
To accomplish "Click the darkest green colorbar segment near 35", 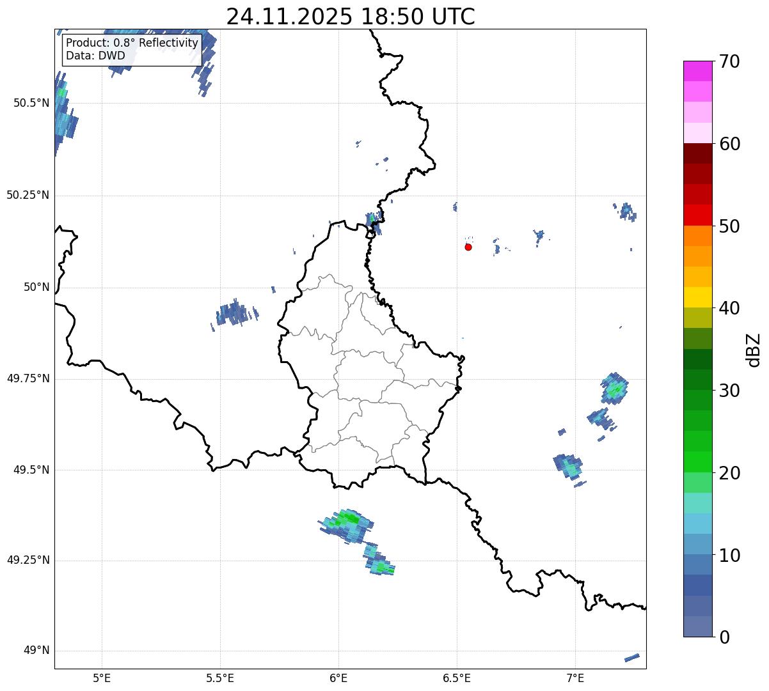I will [x=697, y=359].
